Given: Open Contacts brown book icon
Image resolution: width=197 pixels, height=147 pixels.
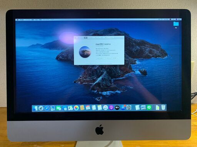Looking at the screenshot, I should (x=82, y=108).
